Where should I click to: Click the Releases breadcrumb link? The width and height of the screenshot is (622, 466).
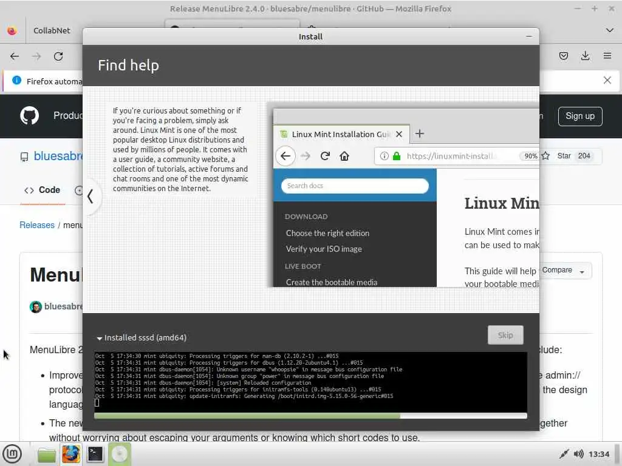tap(37, 225)
